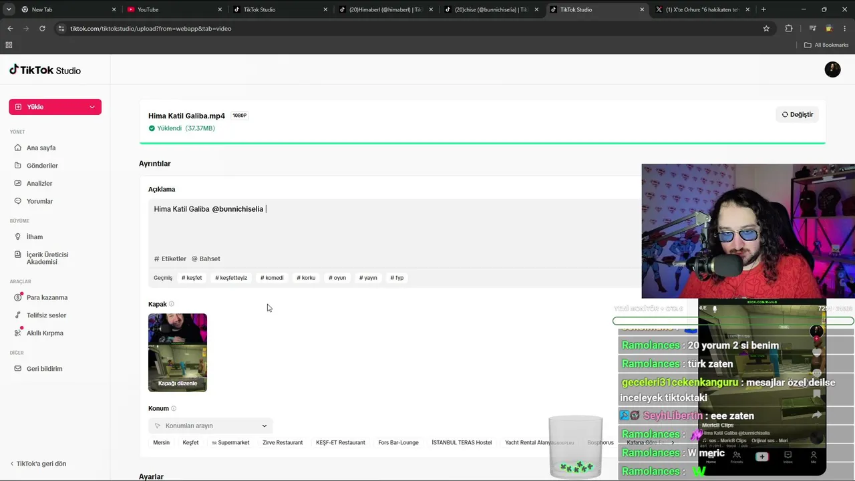This screenshot has width=855, height=481.
Task: Reload the current page
Action: click(42, 29)
